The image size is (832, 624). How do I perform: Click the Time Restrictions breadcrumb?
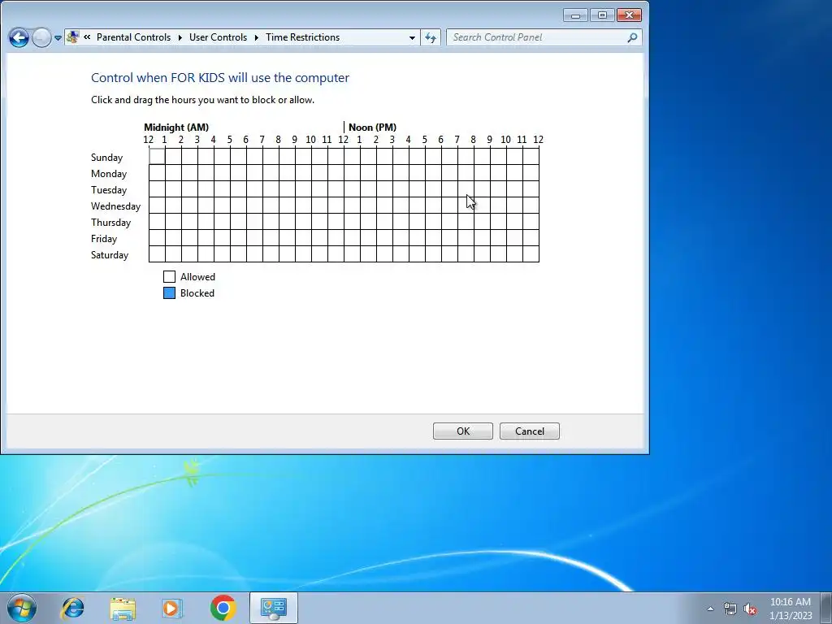302,37
